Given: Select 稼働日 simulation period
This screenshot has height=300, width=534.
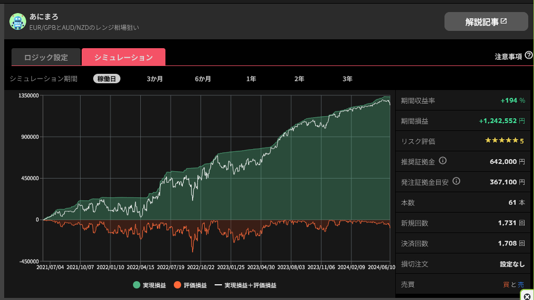Looking at the screenshot, I should click(107, 79).
